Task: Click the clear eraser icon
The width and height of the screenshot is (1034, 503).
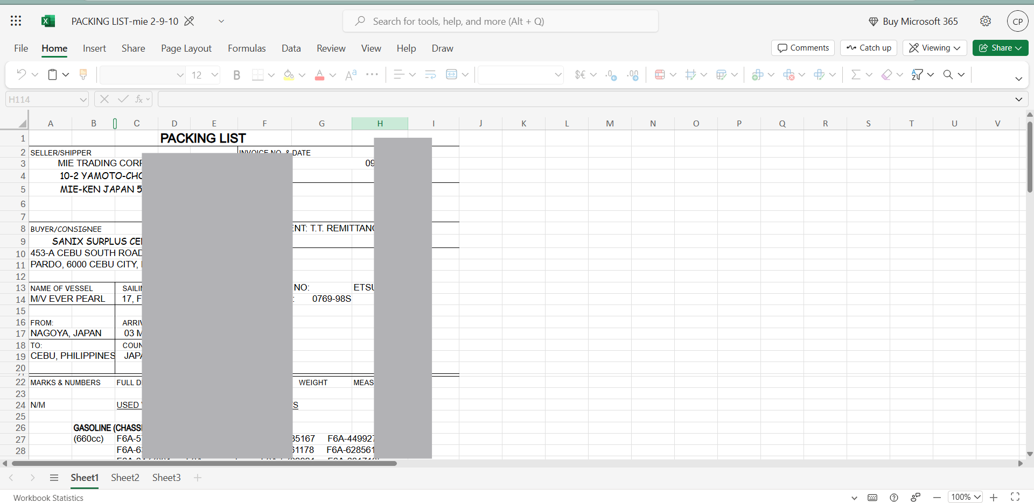Action: pyautogui.click(x=886, y=75)
